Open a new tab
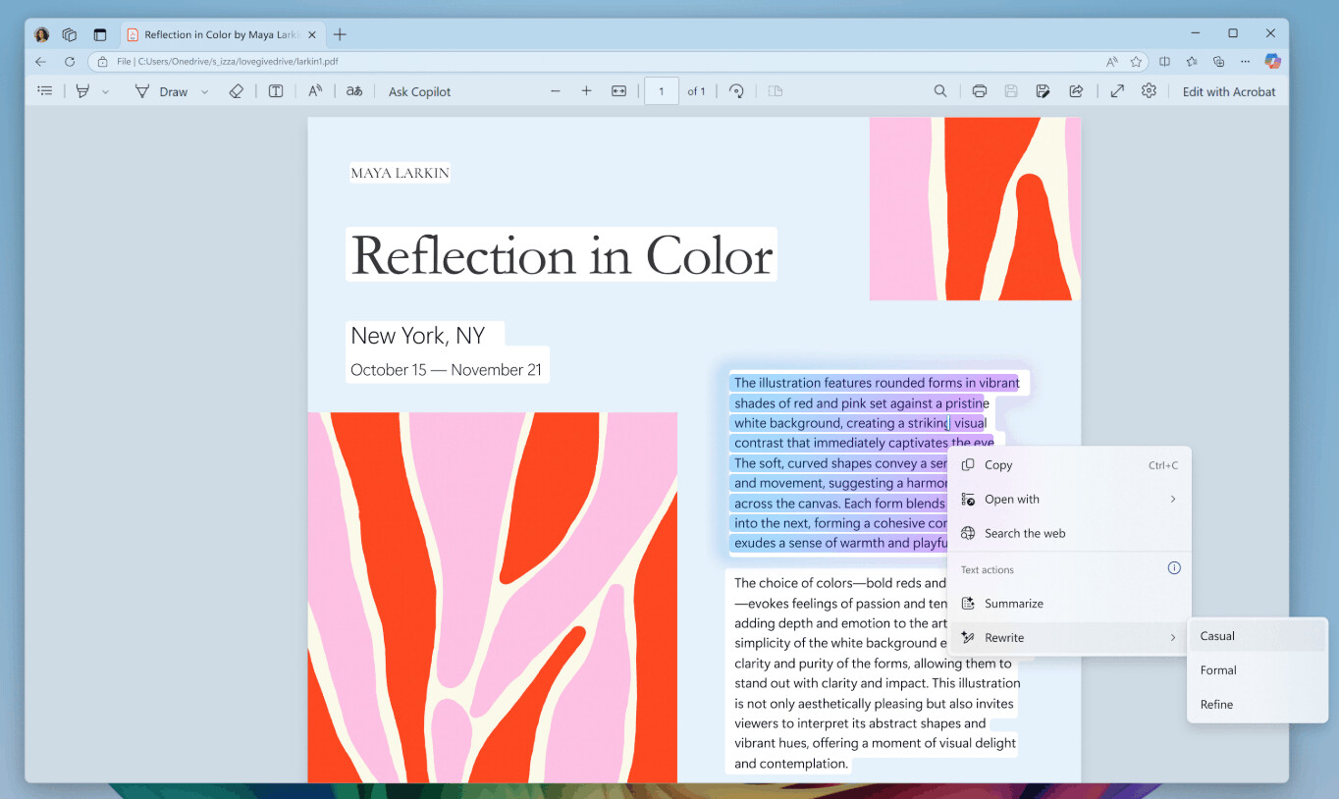 coord(340,34)
